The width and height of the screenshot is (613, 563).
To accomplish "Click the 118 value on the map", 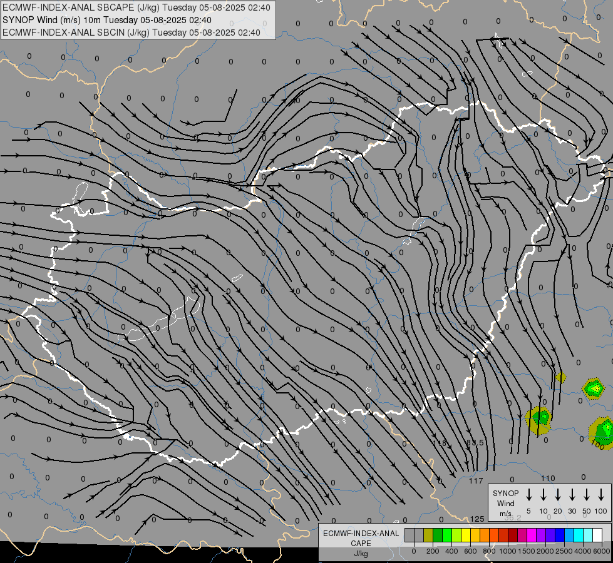I will (x=440, y=443).
